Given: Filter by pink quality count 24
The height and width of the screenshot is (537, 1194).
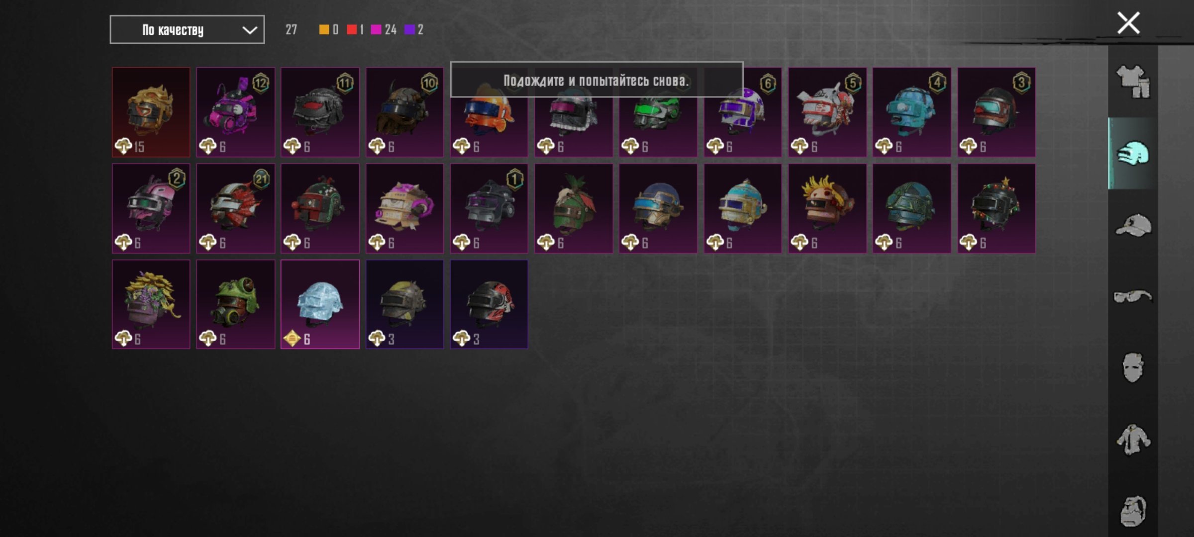Looking at the screenshot, I should click(384, 30).
